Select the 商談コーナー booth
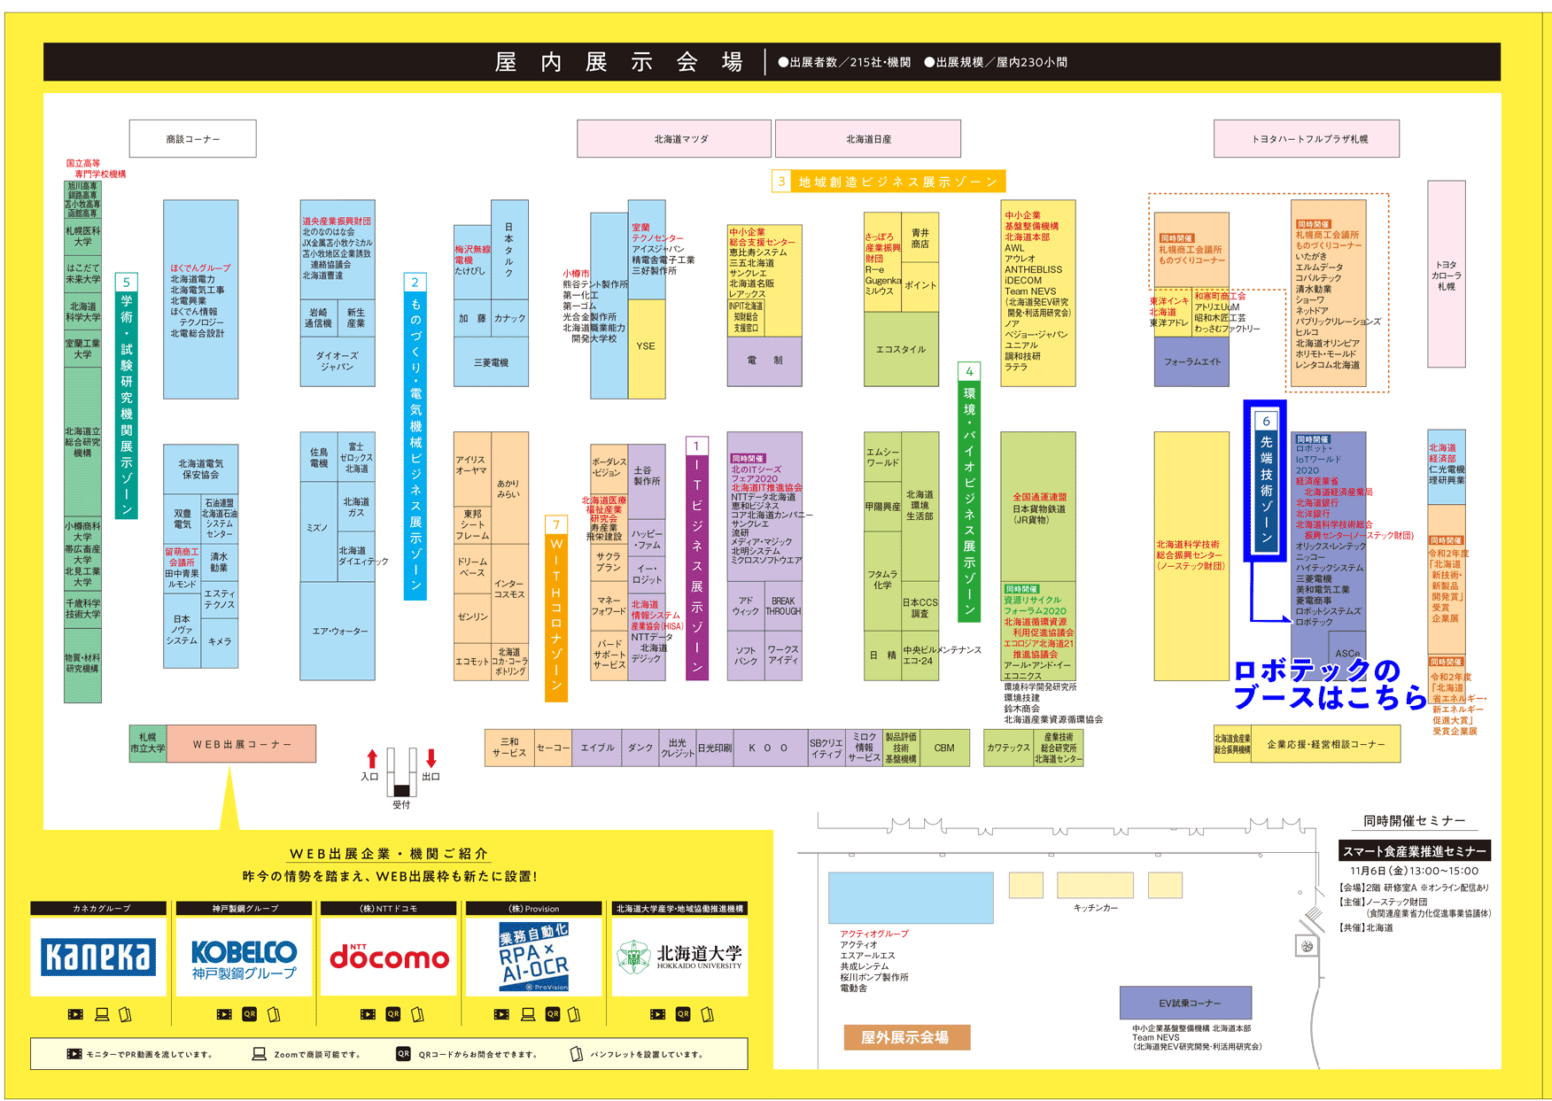The height and width of the screenshot is (1101, 1552). pos(193,139)
